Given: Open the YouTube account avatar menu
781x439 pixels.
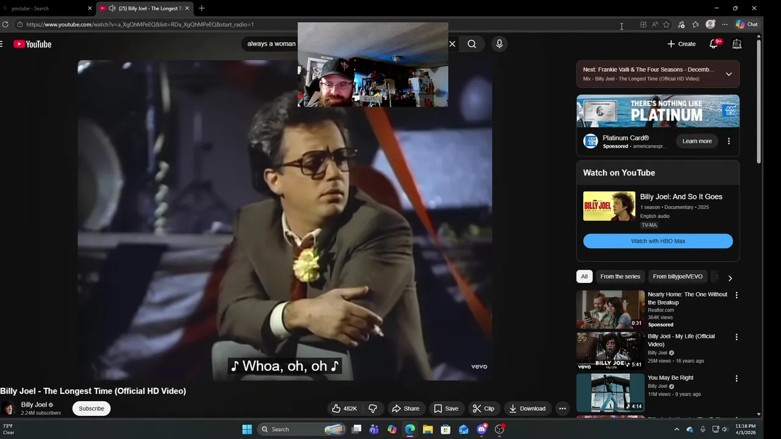Looking at the screenshot, I should (x=737, y=44).
